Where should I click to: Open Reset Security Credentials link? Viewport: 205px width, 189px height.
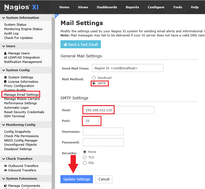(24, 112)
